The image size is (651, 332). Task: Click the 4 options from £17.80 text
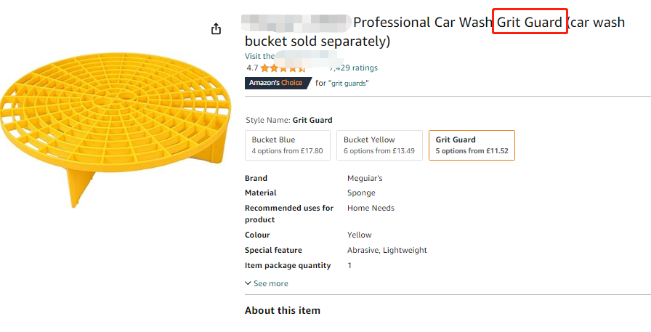(287, 151)
